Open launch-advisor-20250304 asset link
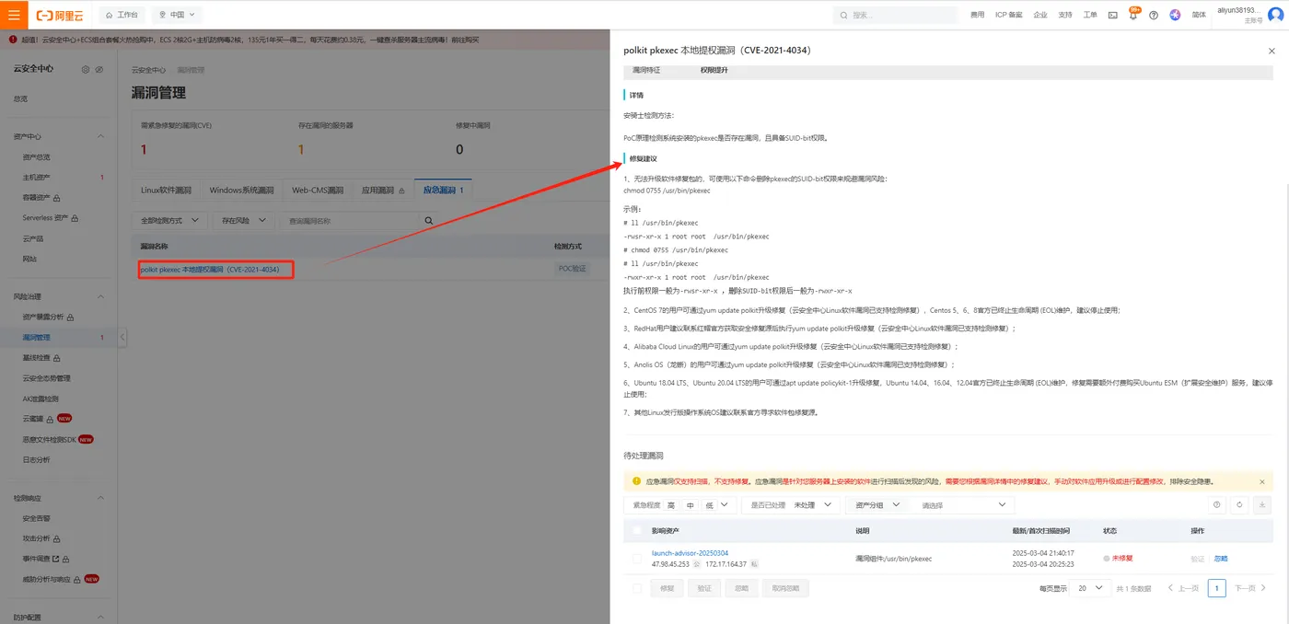The height and width of the screenshot is (624, 1289). [x=690, y=553]
